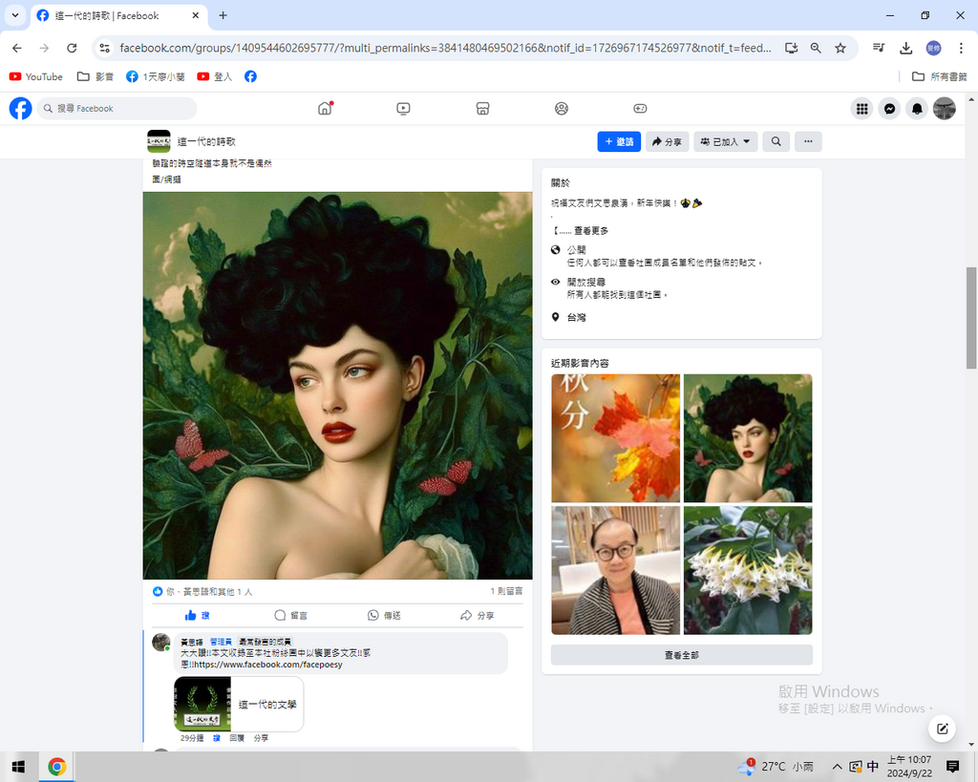Click the blue 邀請 invite button
The height and width of the screenshot is (782, 978).
coord(619,141)
